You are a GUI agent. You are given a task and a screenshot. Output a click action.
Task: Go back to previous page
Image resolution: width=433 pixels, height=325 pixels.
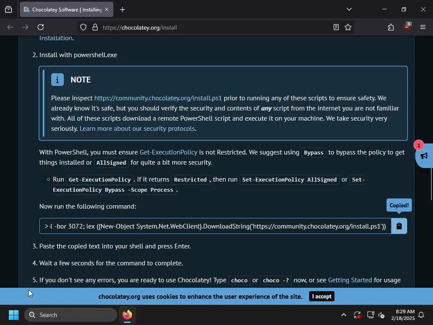(x=10, y=27)
